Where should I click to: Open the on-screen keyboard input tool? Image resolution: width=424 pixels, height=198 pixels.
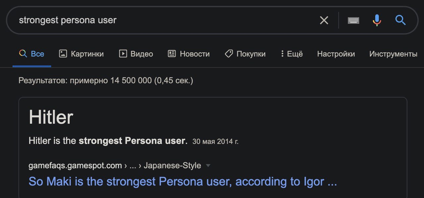point(353,21)
